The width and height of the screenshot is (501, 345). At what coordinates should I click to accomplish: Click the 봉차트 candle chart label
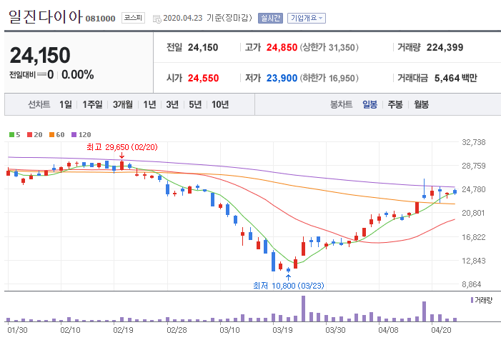pyautogui.click(x=341, y=104)
